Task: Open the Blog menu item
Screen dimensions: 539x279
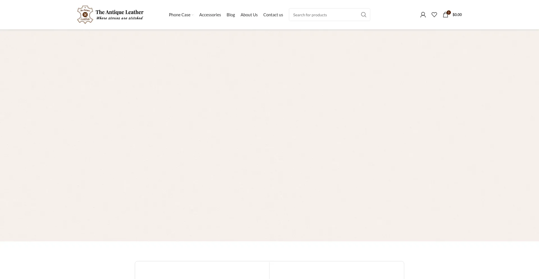Action: pos(230,15)
